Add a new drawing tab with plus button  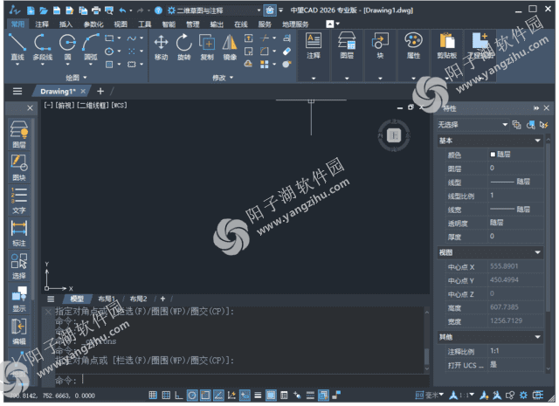(100, 92)
